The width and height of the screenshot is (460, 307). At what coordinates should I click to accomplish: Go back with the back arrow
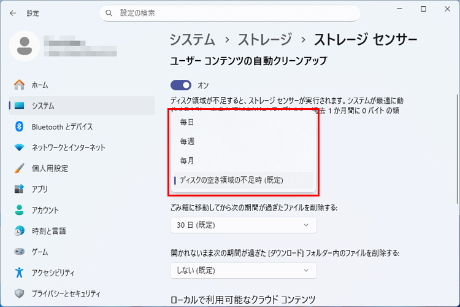13,12
